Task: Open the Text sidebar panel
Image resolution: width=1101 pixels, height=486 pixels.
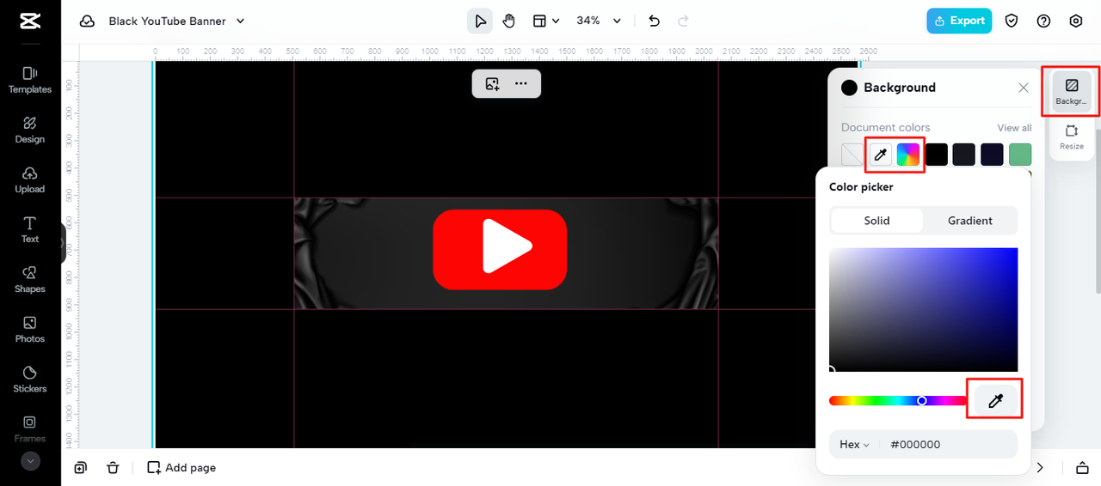Action: click(30, 229)
